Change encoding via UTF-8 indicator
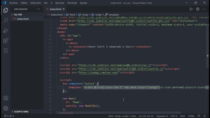The height and width of the screenshot is (118, 210). coord(174,116)
